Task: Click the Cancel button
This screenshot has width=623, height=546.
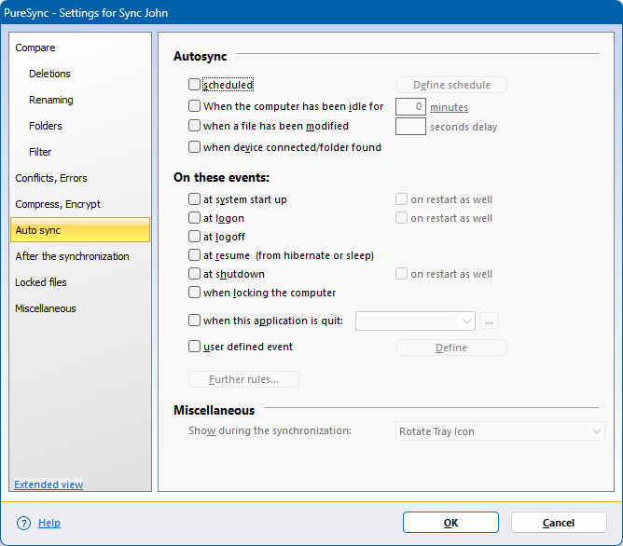Action: (559, 523)
